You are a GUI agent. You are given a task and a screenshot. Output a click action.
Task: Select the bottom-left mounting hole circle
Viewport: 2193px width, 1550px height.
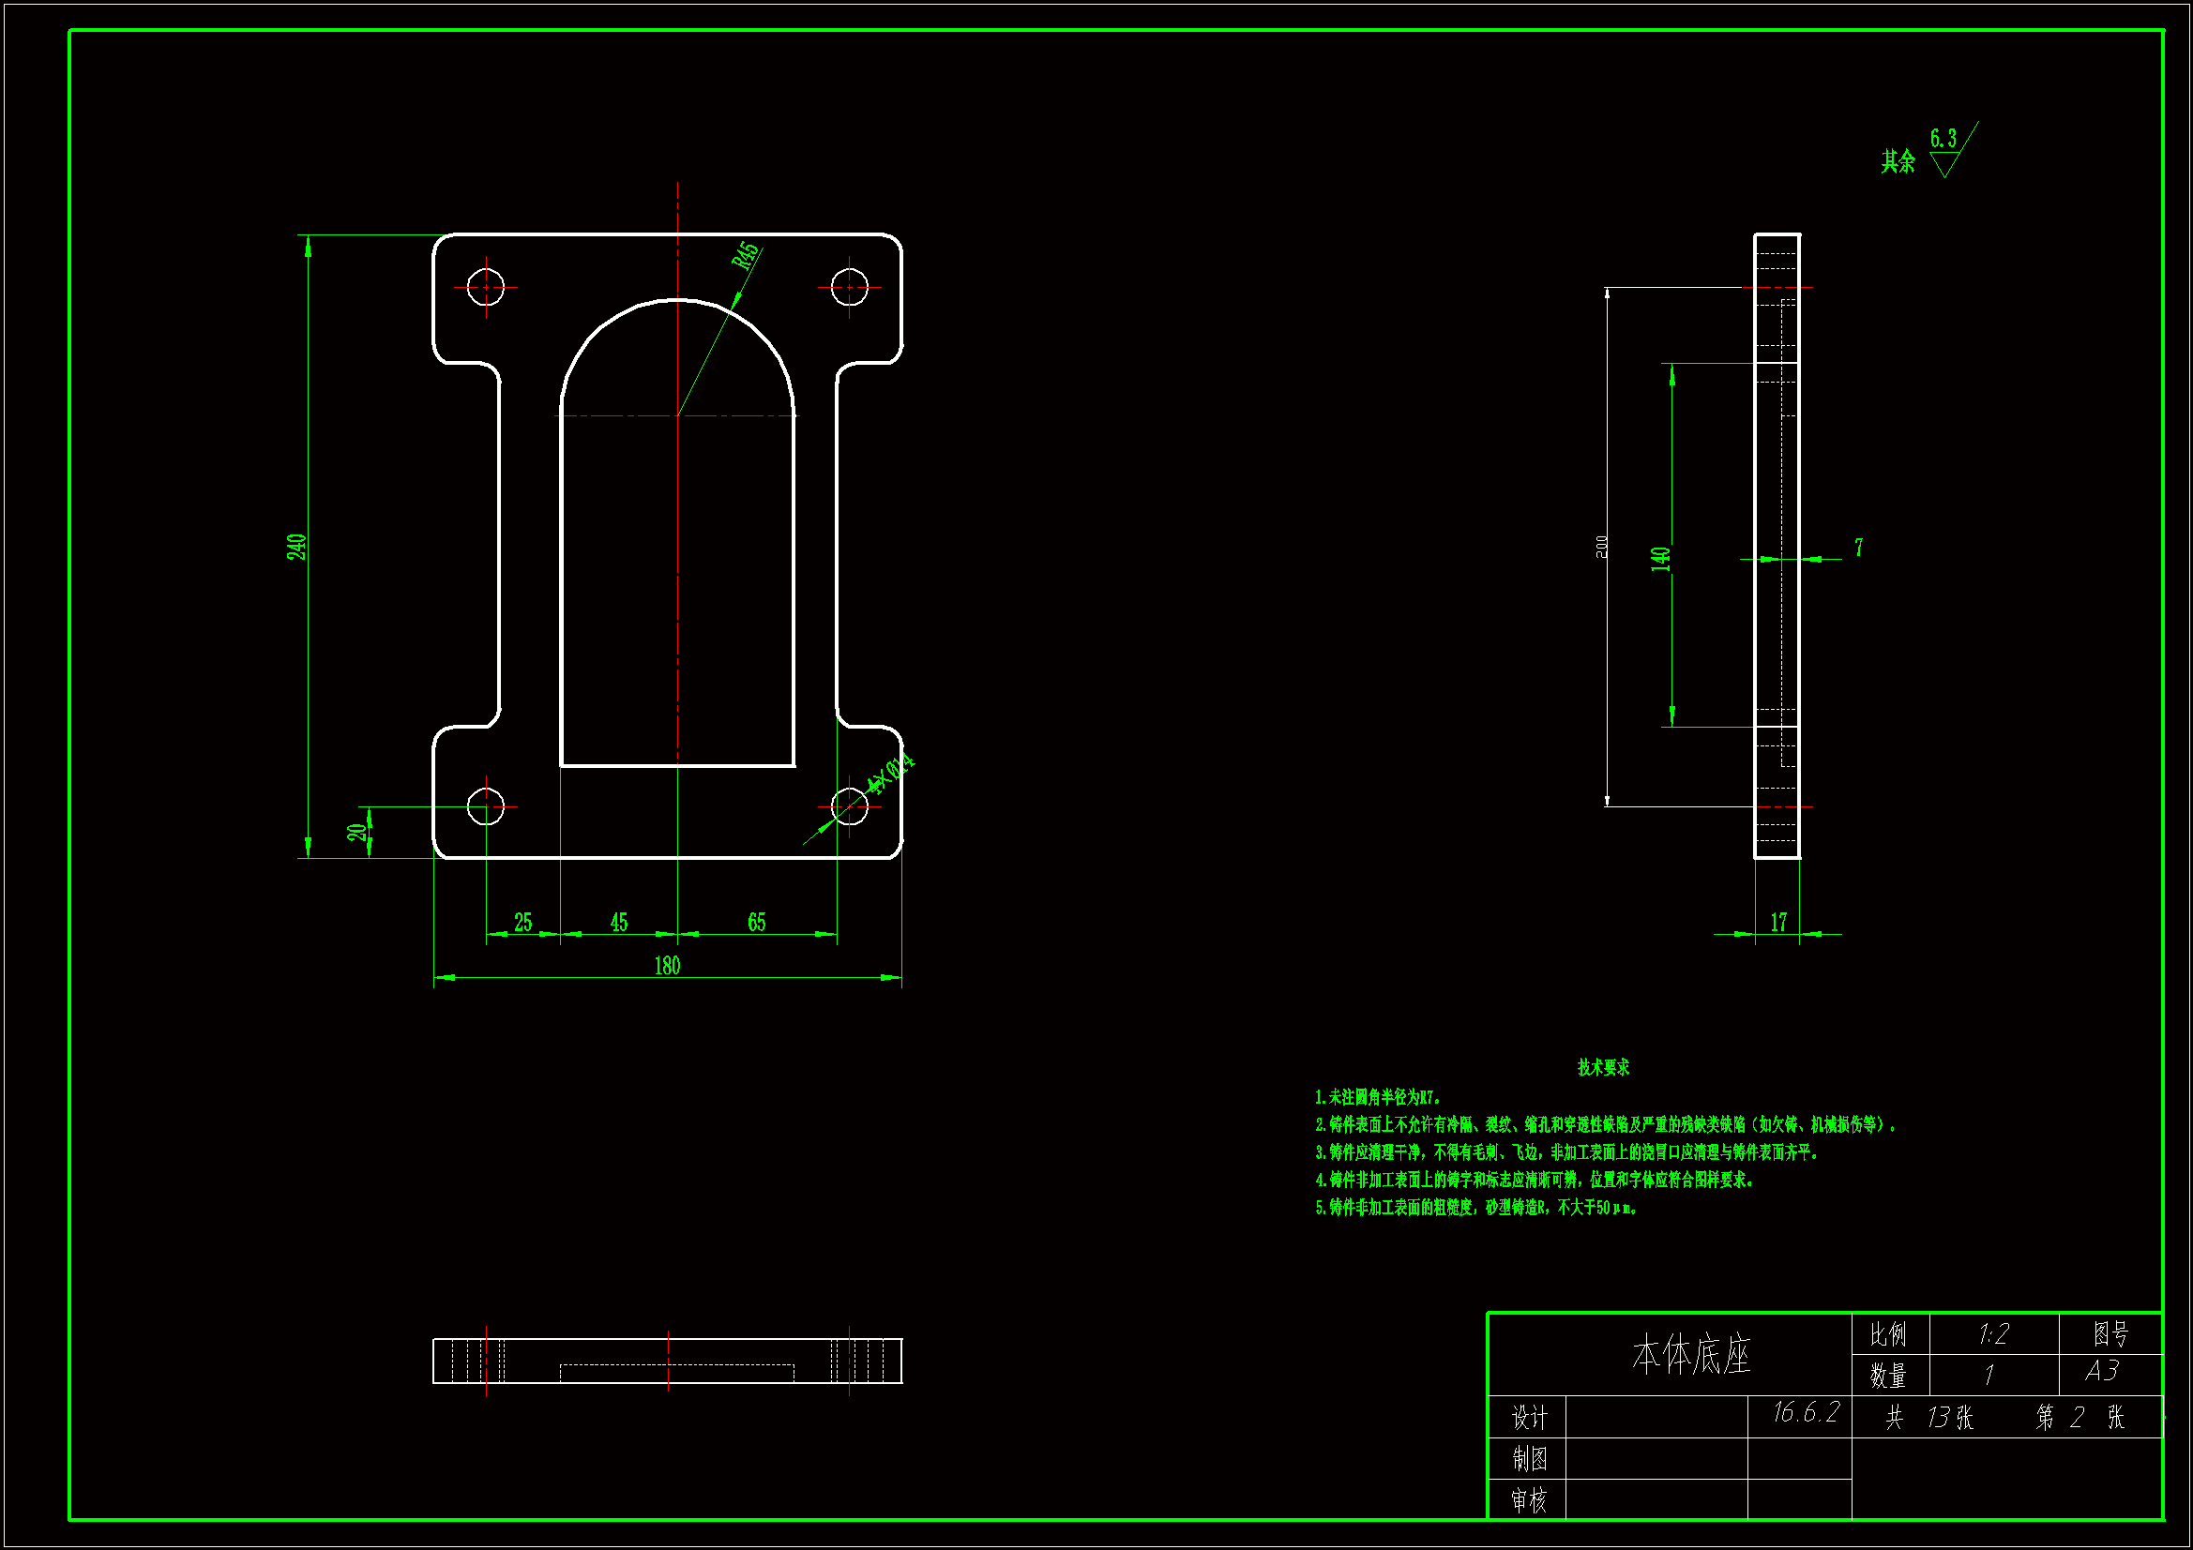click(486, 807)
